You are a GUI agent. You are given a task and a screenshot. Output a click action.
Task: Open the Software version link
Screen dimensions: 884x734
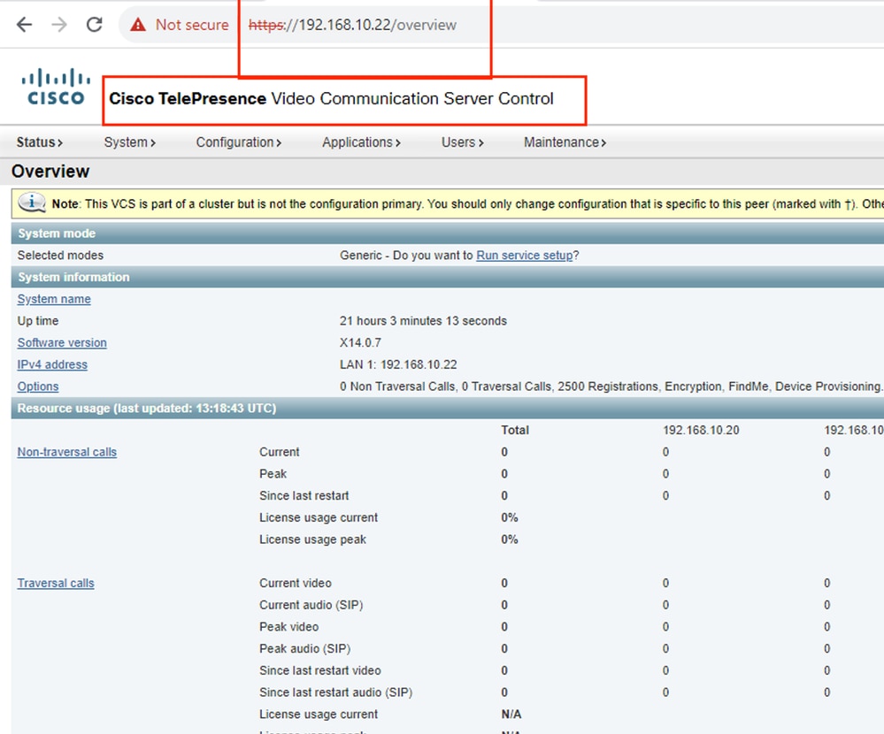[62, 343]
